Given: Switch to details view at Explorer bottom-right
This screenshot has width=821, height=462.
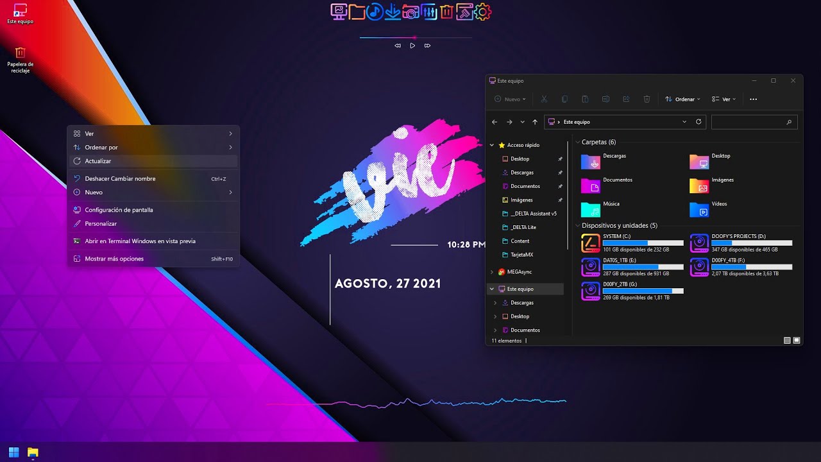Looking at the screenshot, I should [786, 340].
